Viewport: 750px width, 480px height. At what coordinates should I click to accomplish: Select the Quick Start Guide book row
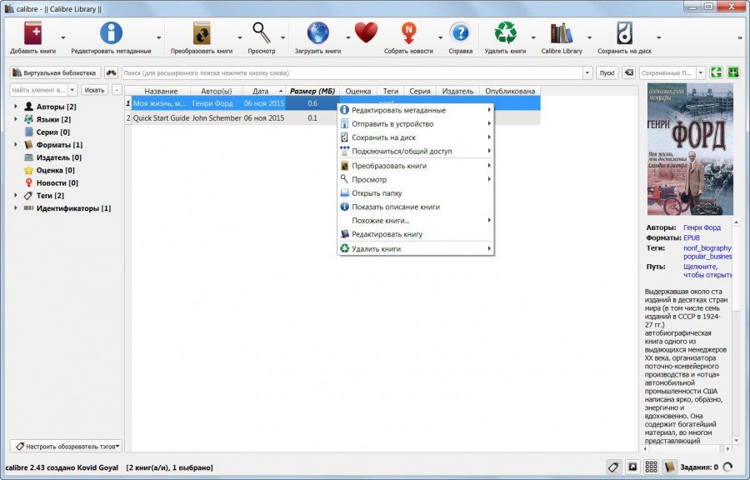[x=332, y=118]
